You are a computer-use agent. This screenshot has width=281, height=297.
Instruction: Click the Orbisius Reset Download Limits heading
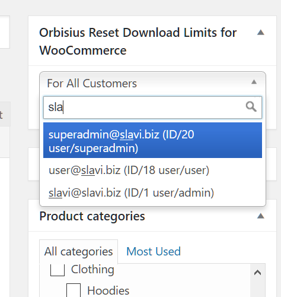tap(138, 42)
